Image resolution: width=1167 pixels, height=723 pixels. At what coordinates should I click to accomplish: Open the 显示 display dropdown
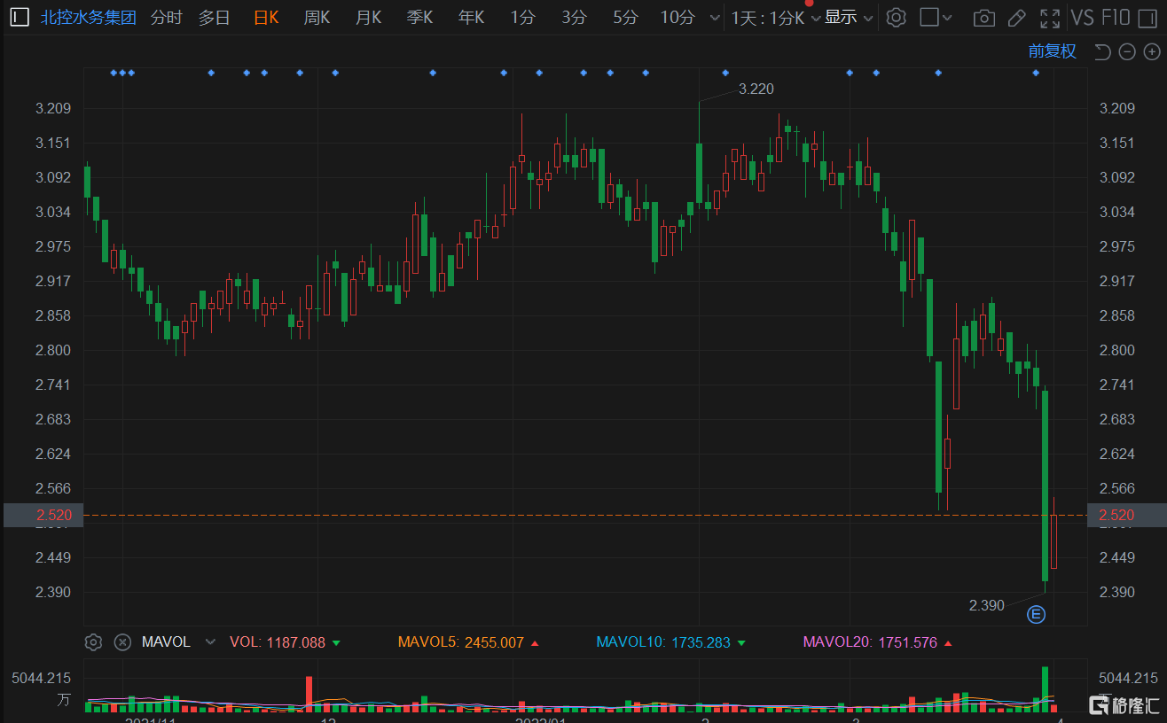click(x=849, y=18)
